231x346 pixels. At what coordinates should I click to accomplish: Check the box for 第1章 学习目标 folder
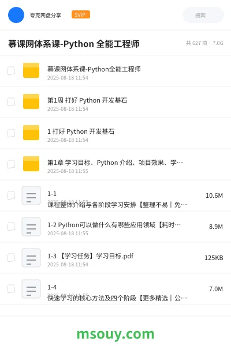pyautogui.click(x=11, y=164)
